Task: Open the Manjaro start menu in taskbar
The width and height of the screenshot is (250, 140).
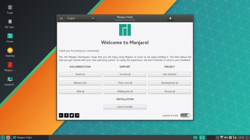Action: click(x=3, y=137)
